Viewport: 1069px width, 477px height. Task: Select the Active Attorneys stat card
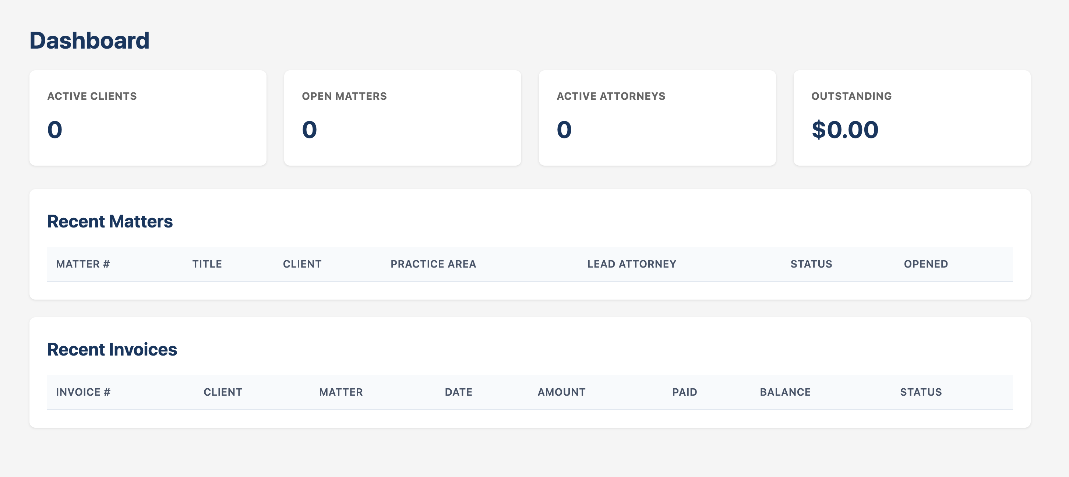point(657,118)
